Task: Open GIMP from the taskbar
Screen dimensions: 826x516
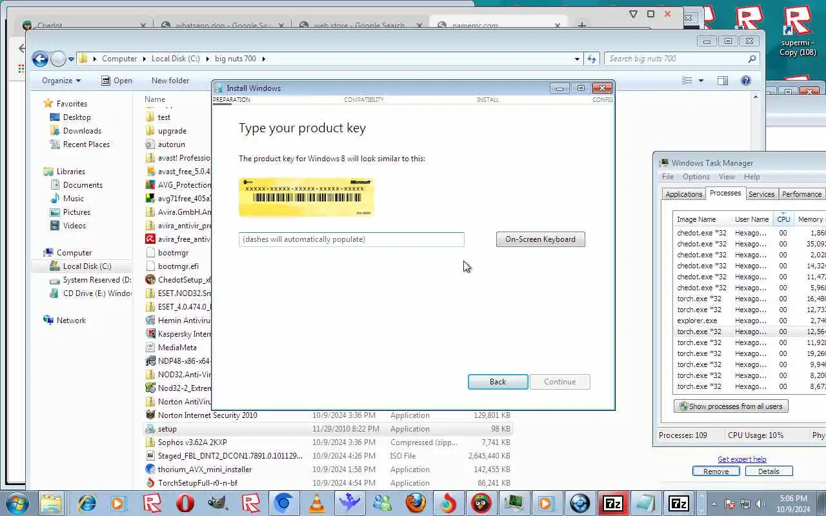Action: [218, 503]
